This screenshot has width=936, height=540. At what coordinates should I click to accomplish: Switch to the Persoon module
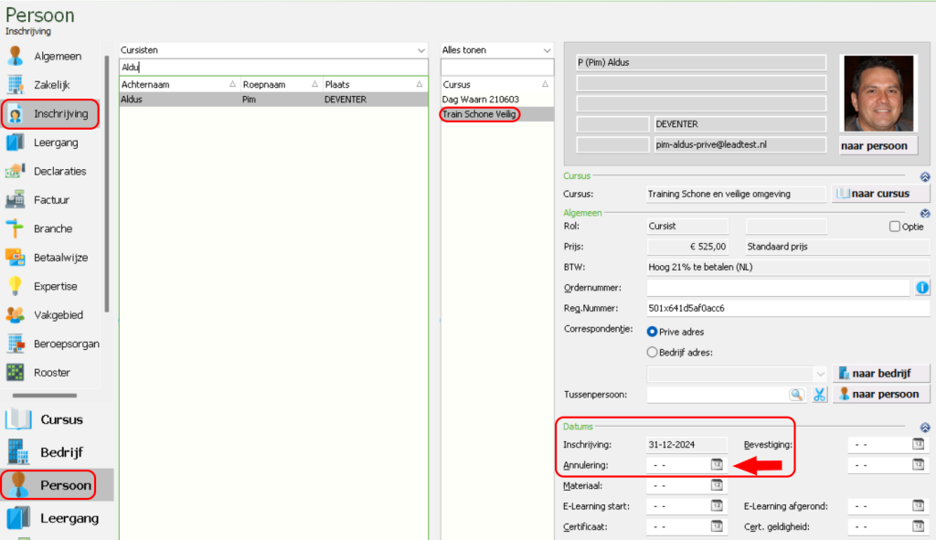point(57,485)
